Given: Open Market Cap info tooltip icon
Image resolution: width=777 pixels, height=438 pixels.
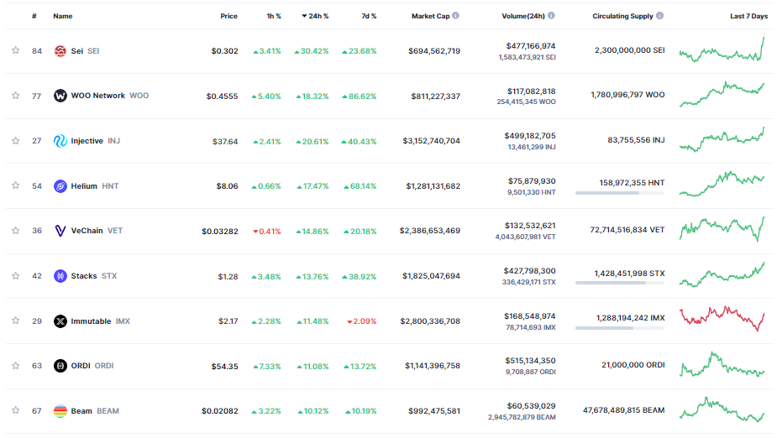Looking at the screenshot, I should click(x=456, y=16).
